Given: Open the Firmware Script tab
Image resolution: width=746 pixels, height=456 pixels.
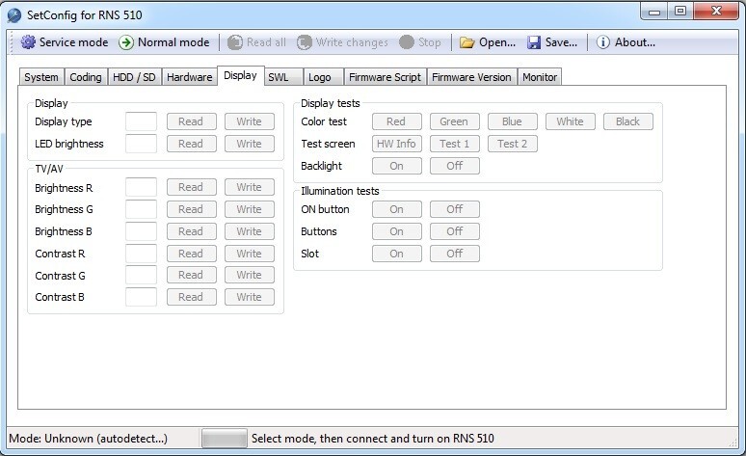Looking at the screenshot, I should tap(385, 77).
